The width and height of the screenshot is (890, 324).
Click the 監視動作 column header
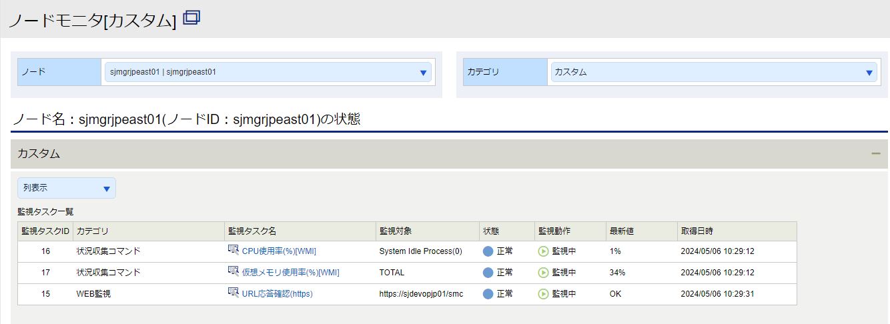(570, 231)
